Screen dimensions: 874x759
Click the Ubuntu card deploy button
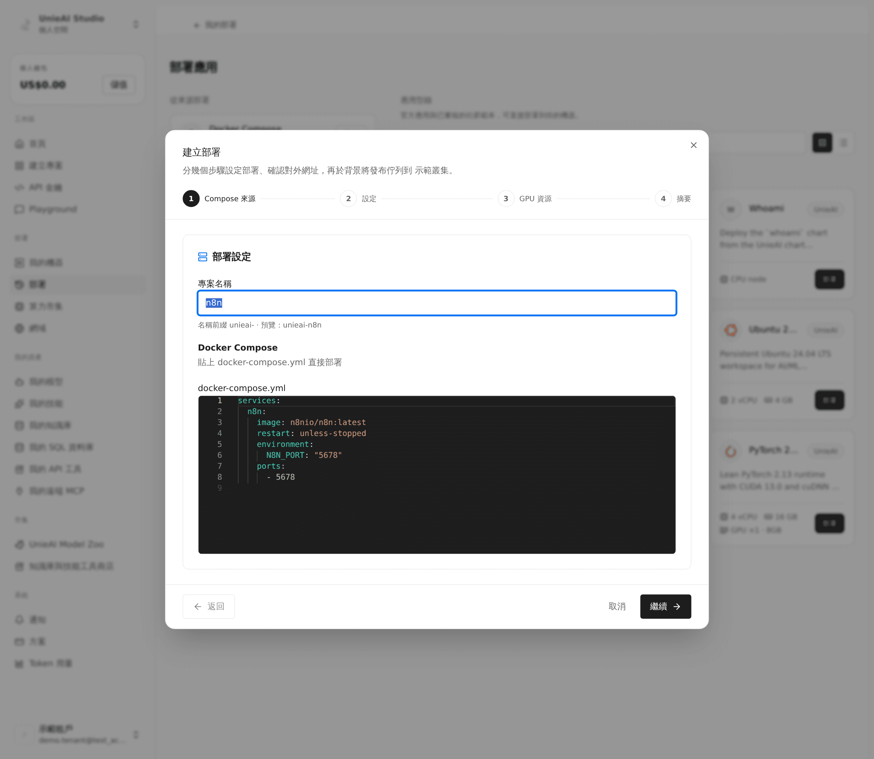coord(829,400)
